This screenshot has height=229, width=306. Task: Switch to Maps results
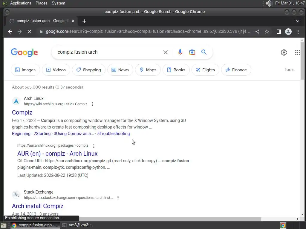(148, 70)
